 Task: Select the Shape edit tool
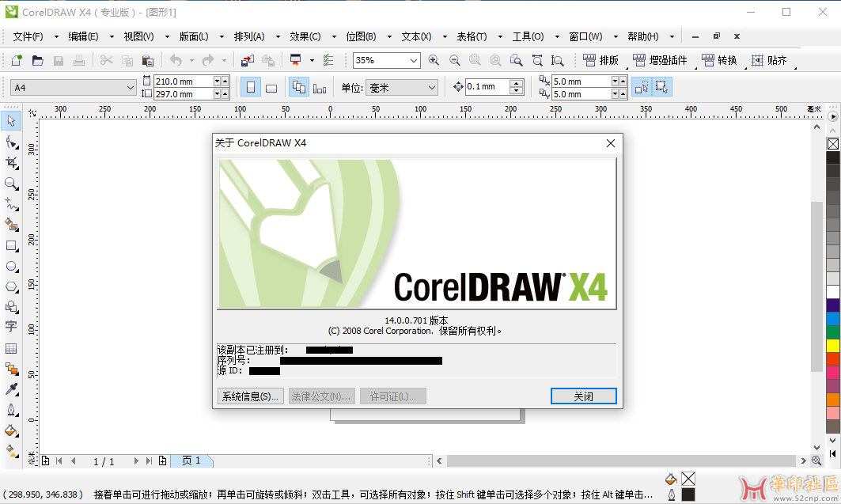pos(11,142)
